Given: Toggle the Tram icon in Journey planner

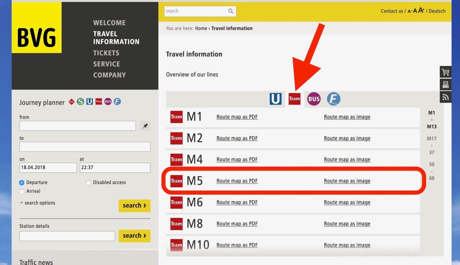Looking at the screenshot, I should [x=98, y=101].
